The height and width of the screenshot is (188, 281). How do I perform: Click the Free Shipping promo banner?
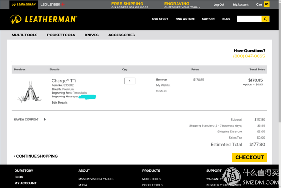[x=130, y=5]
